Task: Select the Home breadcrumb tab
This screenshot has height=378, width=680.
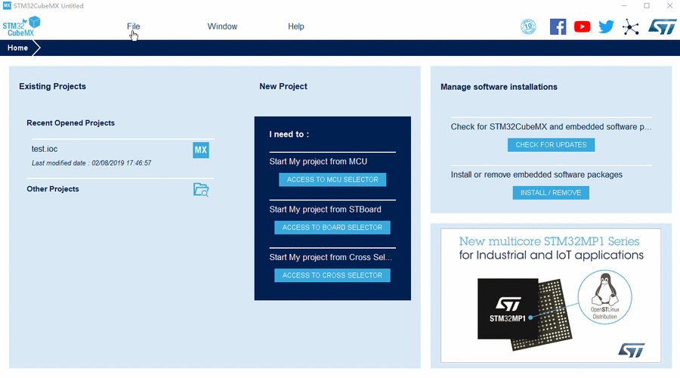Action: 18,48
